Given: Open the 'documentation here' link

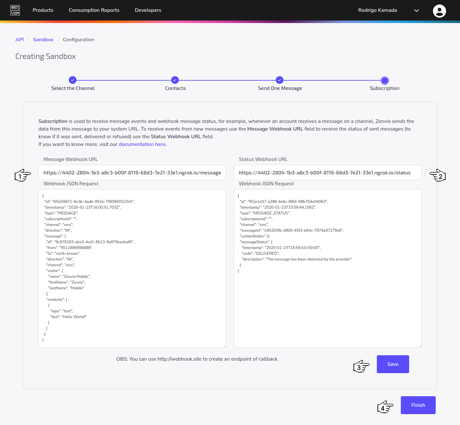Looking at the screenshot, I should coord(142,144).
